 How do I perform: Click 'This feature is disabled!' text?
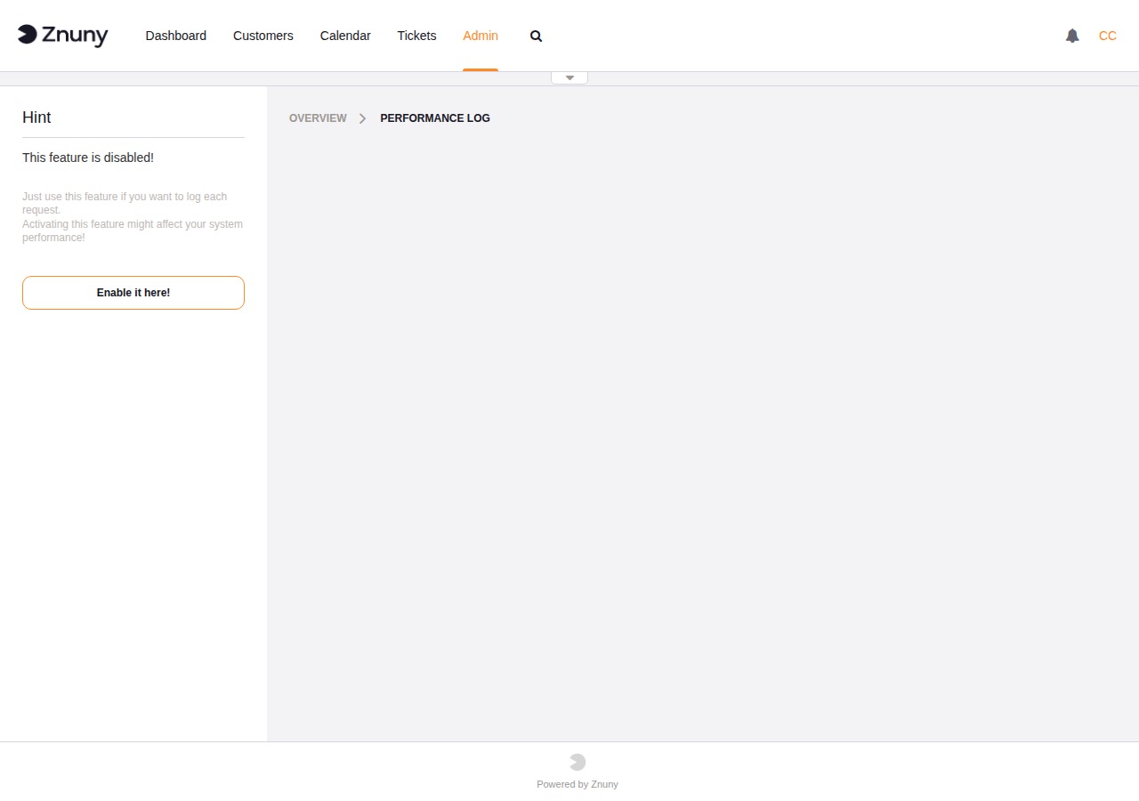[x=88, y=158]
